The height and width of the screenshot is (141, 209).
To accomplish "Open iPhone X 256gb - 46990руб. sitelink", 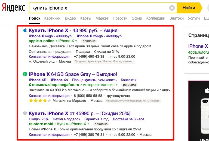I will [100, 36].
